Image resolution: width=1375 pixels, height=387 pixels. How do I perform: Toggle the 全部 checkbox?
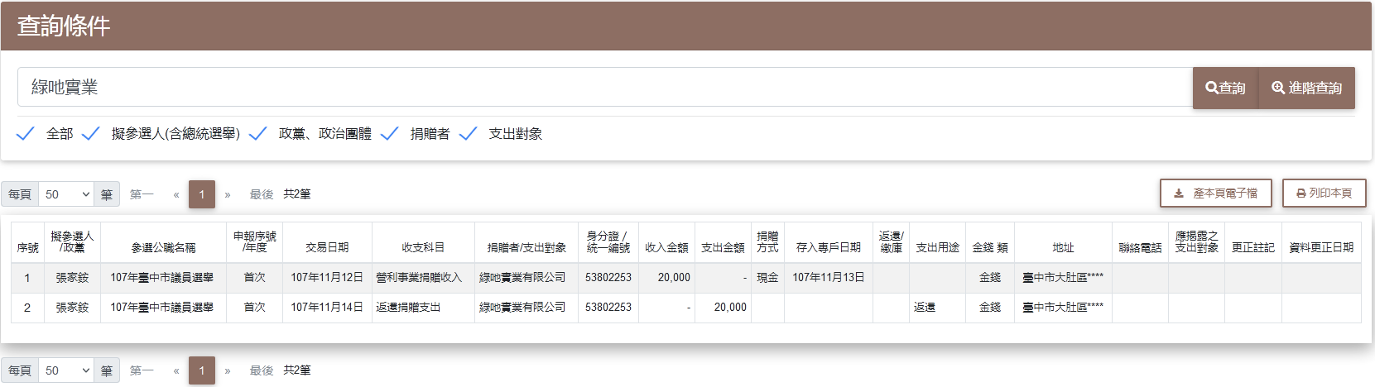[x=26, y=134]
